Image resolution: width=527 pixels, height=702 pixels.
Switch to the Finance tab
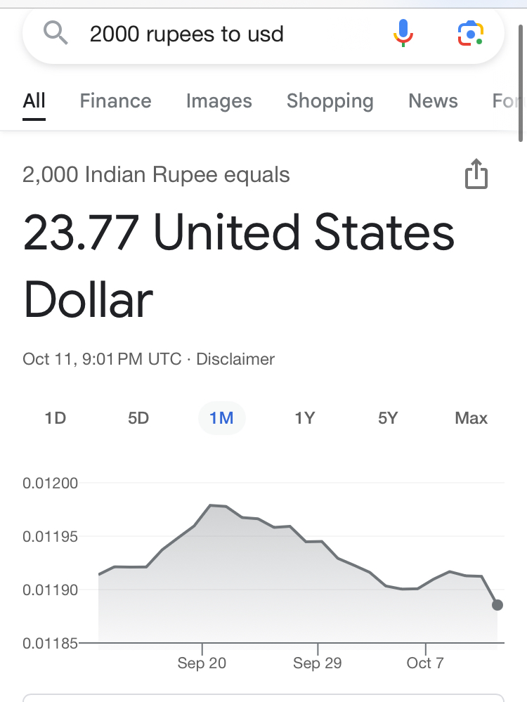click(115, 101)
